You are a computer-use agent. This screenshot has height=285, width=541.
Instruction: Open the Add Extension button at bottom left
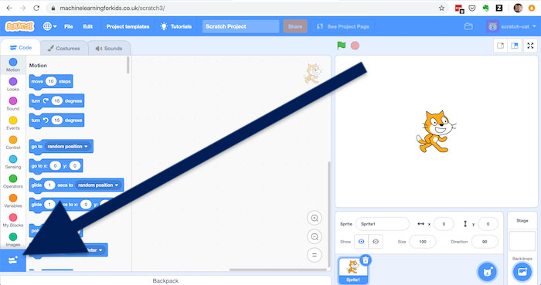[13, 260]
